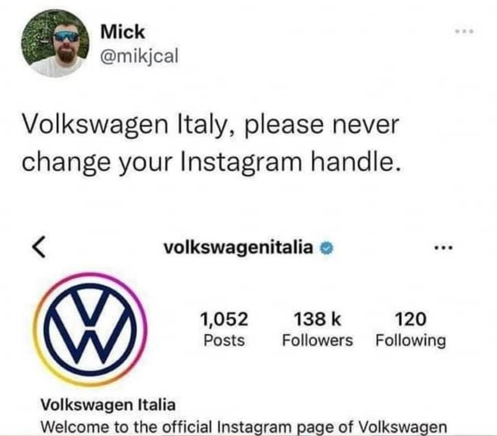View the Volkswagen logo story ring

pos(90,329)
